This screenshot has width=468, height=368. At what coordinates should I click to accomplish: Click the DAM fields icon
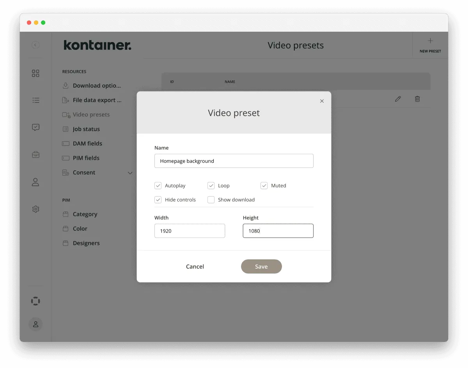tap(66, 143)
